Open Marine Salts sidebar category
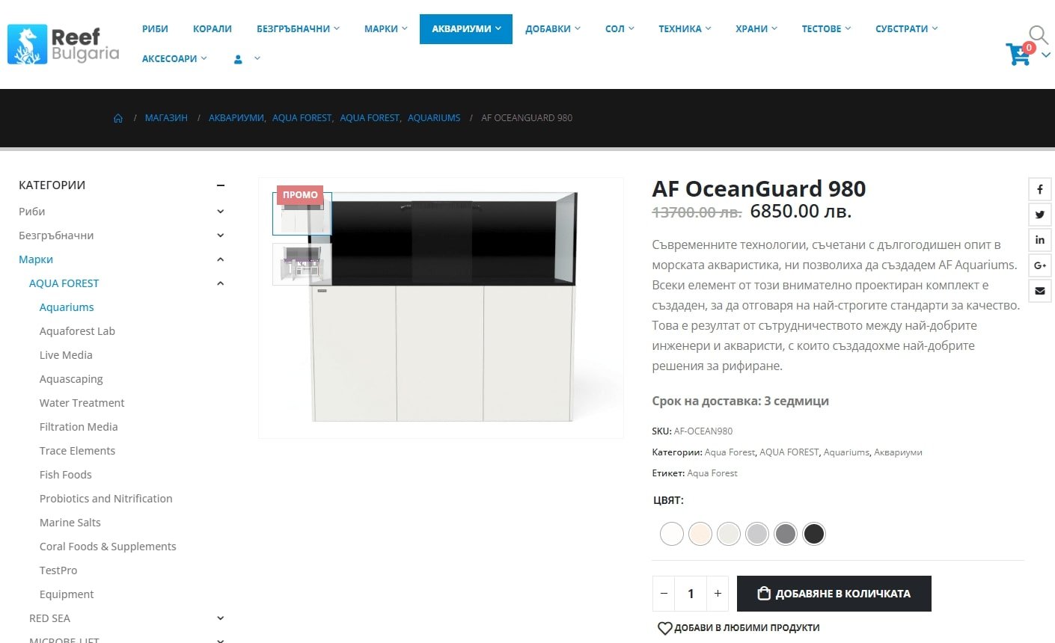 click(70, 523)
